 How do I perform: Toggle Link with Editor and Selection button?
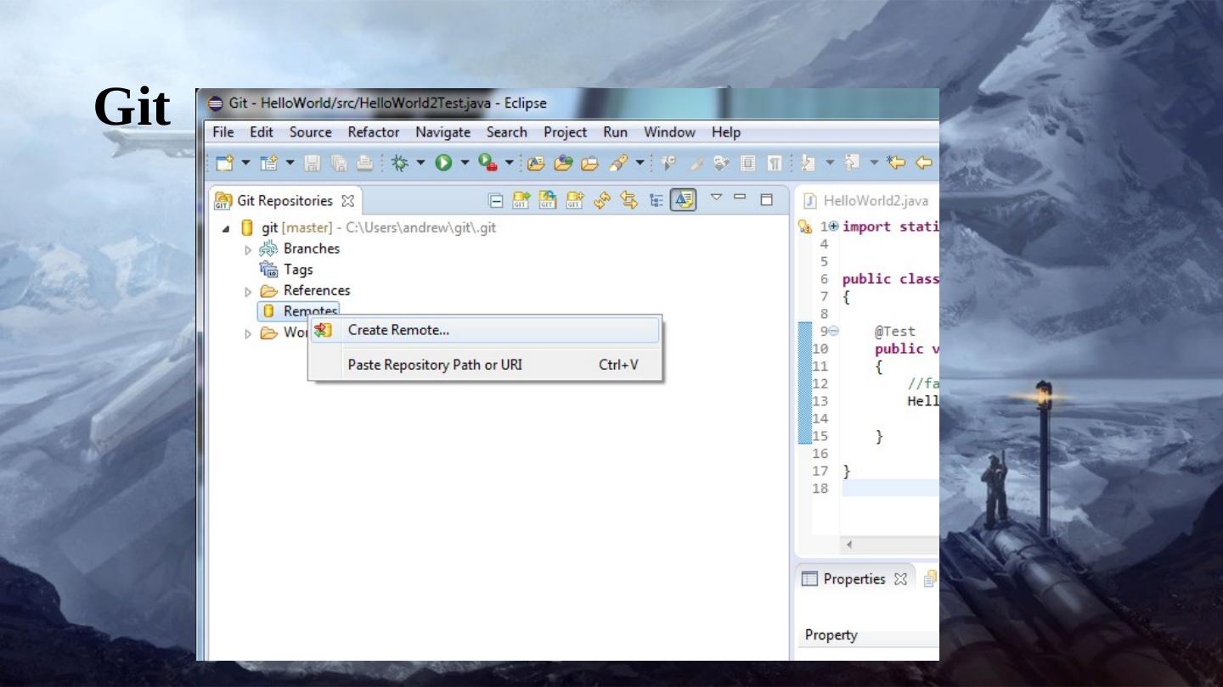628,201
